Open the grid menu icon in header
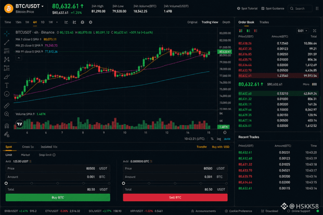Image resolution: width=323 pixels, height=215 pixels. 317,8
